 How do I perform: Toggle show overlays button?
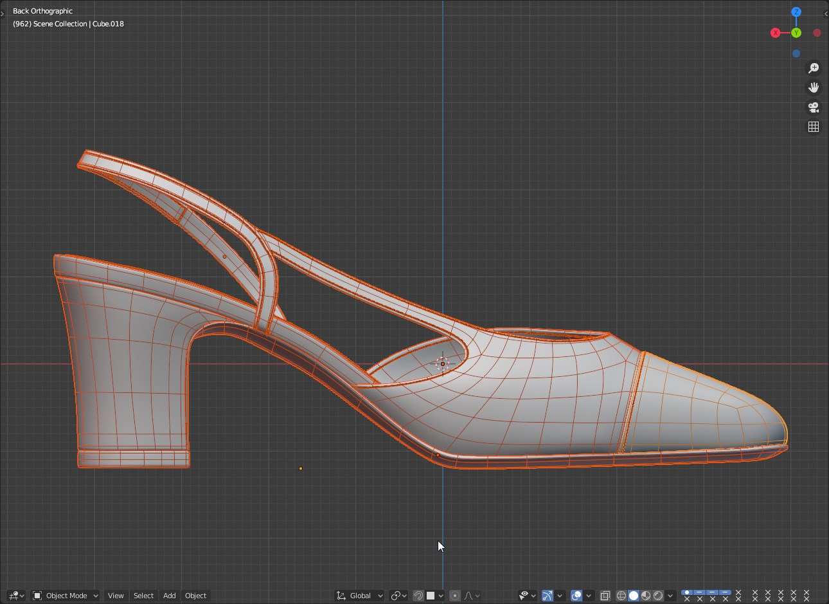point(576,596)
